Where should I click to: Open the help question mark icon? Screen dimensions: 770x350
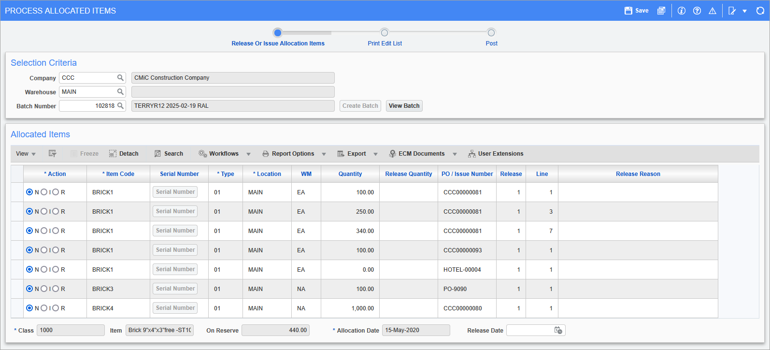click(x=697, y=11)
